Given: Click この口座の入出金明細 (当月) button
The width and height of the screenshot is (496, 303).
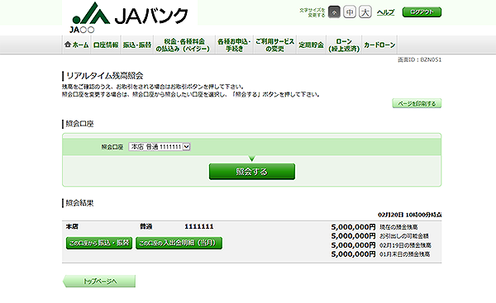Looking at the screenshot, I should coord(179,243).
